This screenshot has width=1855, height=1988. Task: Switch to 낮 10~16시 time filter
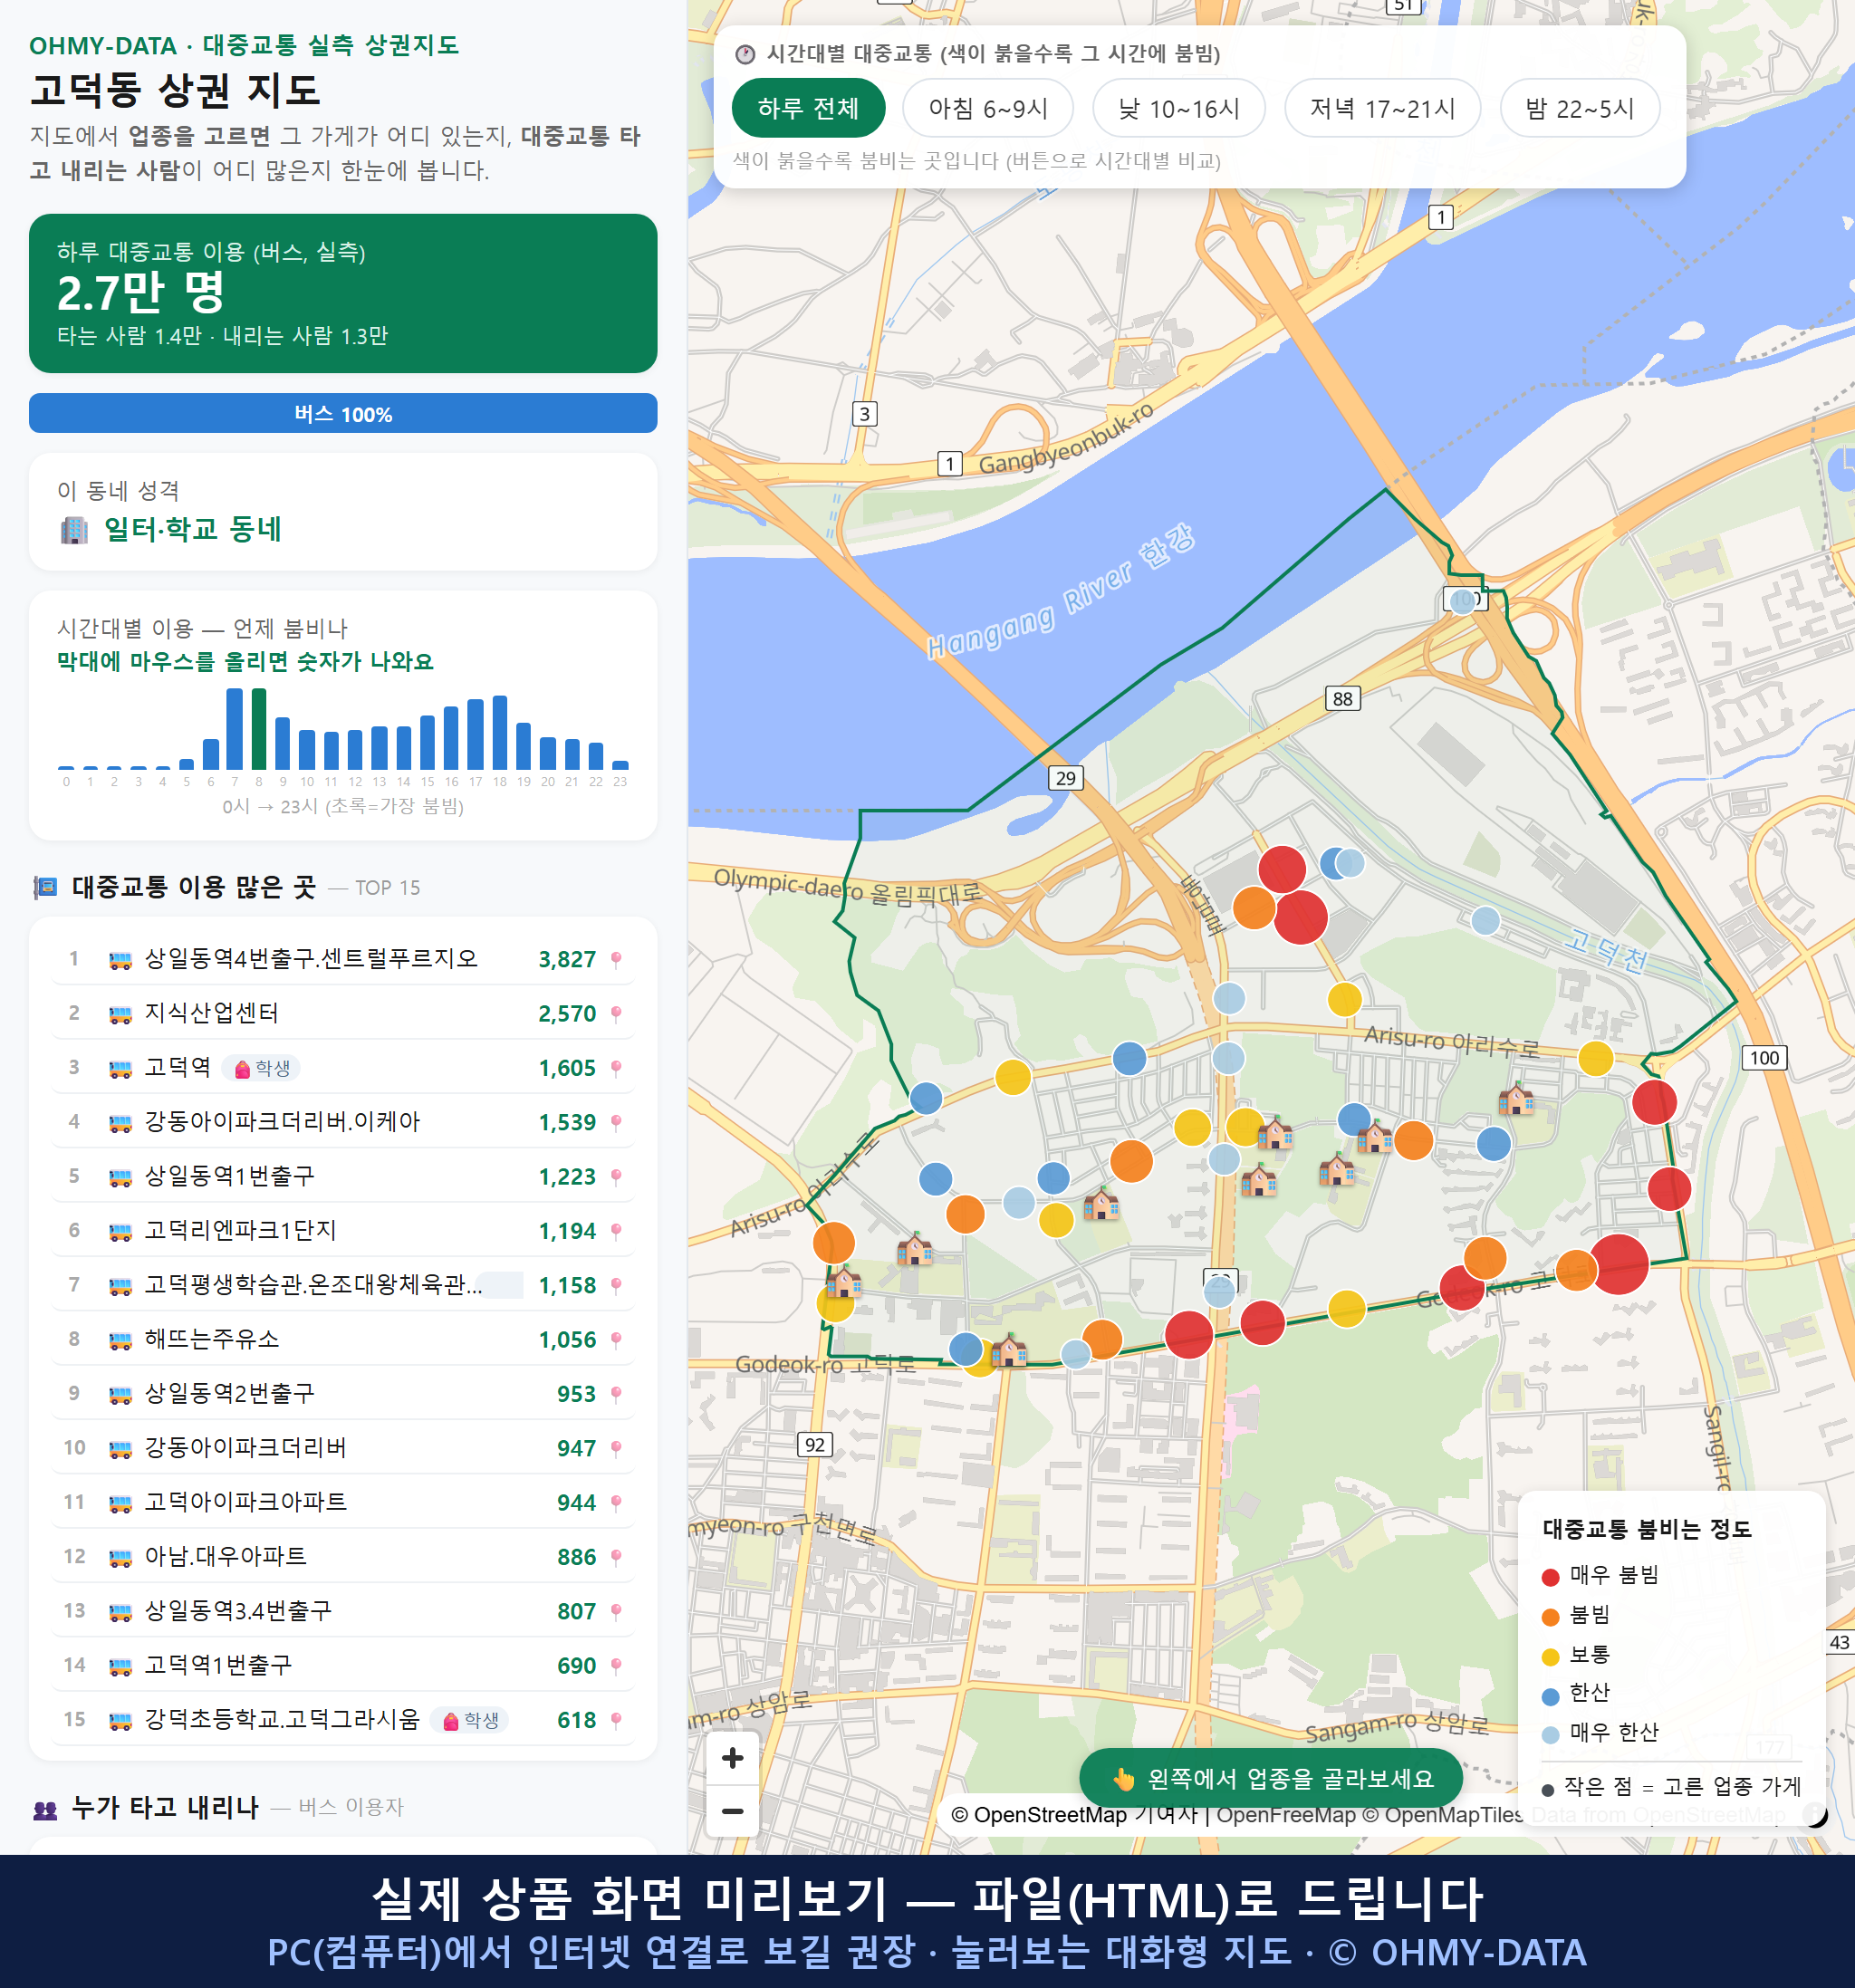[x=1179, y=108]
